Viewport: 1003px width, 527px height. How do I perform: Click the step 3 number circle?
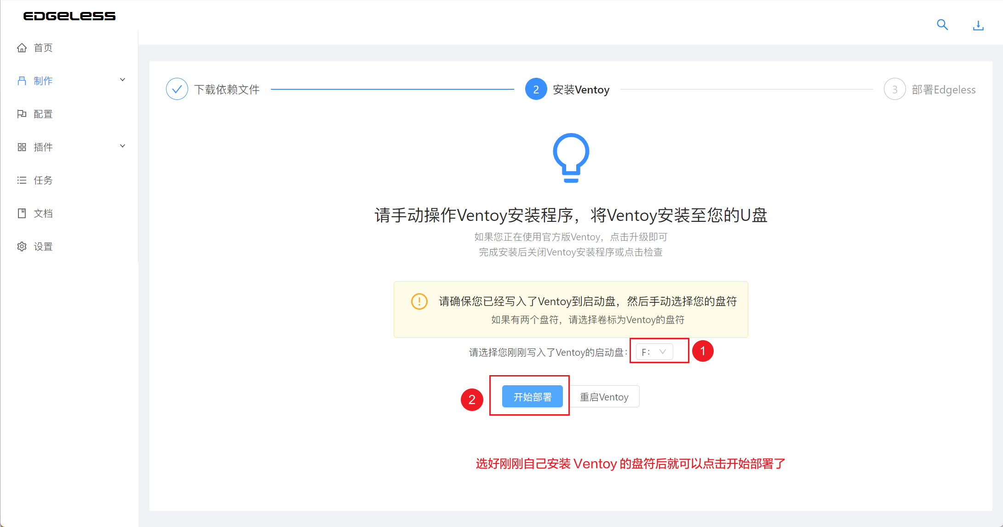(x=895, y=89)
